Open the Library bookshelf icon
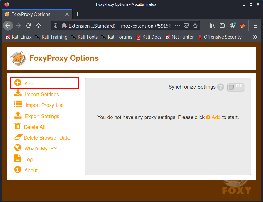The width and height of the screenshot is (263, 202). [x=212, y=26]
